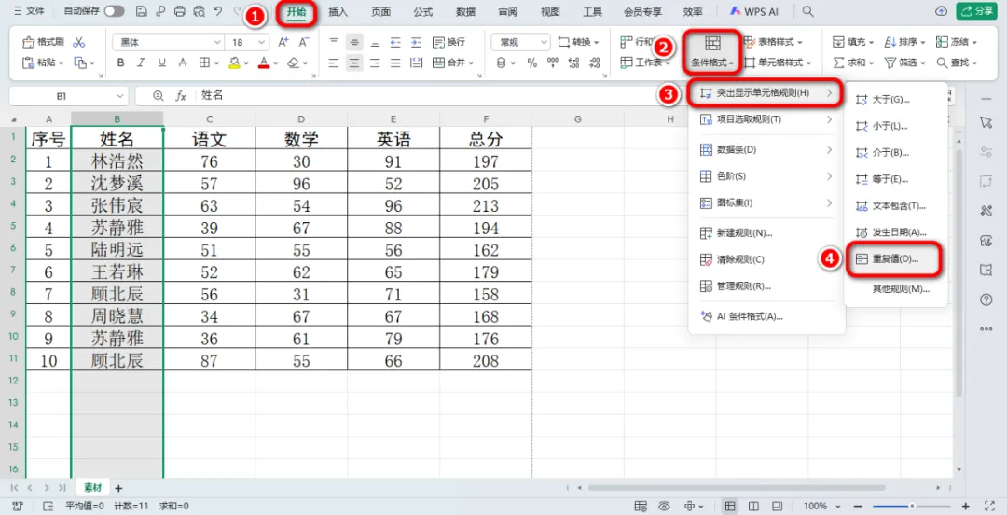Open the 文件 file menu button
1007x515 pixels.
coord(29,11)
